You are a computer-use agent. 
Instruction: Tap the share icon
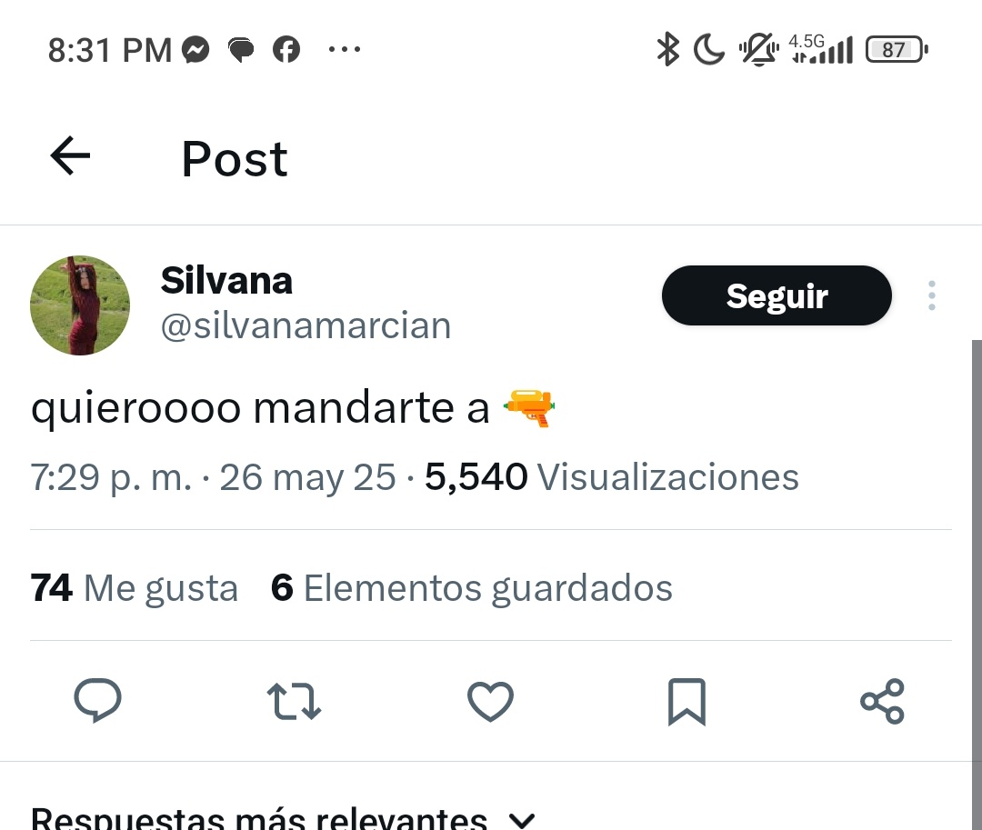click(882, 701)
